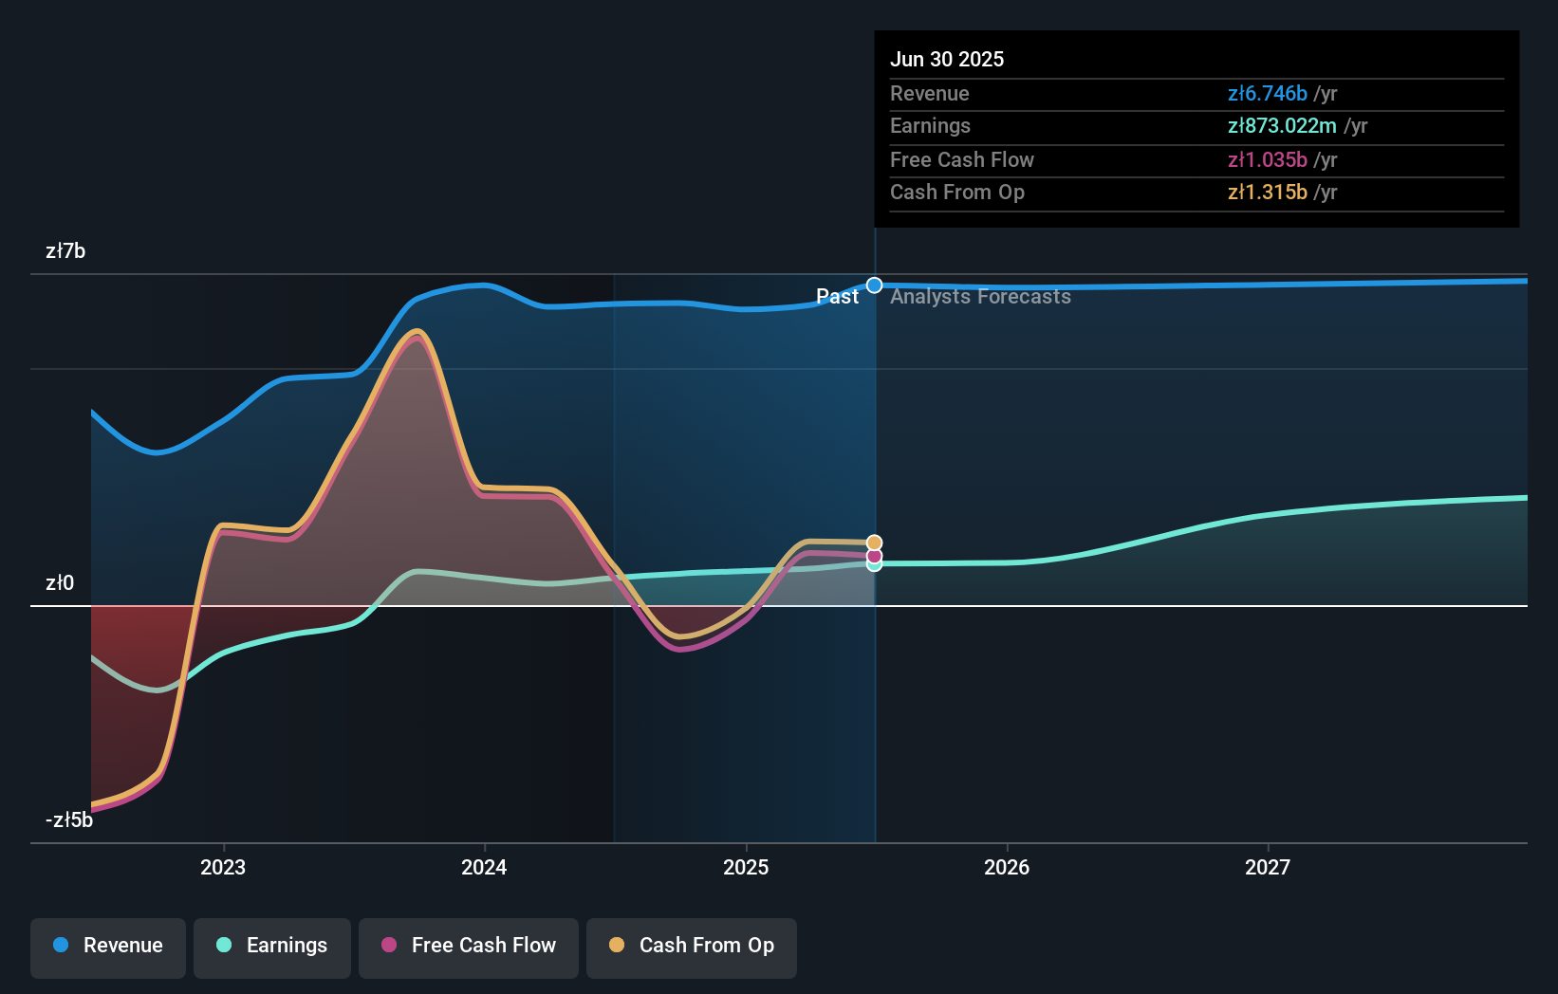Click the Analysts Forecasts label
Image resolution: width=1558 pixels, height=994 pixels.
pyautogui.click(x=980, y=297)
